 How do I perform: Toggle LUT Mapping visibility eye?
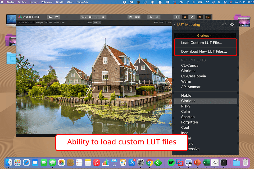tap(232, 25)
